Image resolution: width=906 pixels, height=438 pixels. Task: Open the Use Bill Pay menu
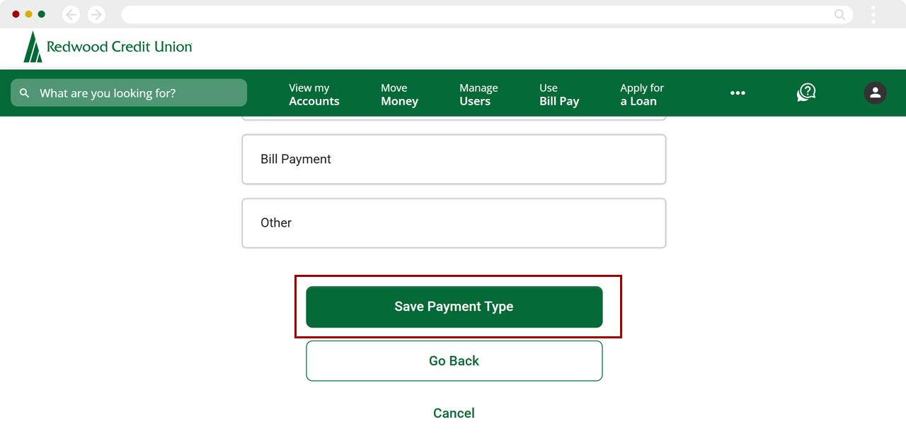click(558, 94)
